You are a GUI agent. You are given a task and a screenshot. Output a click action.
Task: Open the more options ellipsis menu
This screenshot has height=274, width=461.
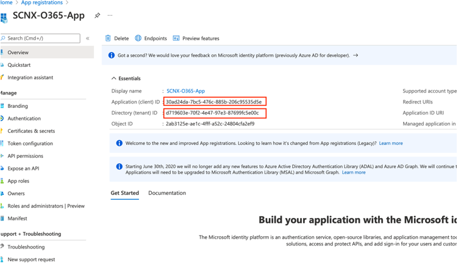(x=110, y=15)
